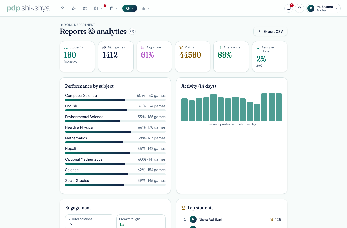
Task: Open the Students stat card
Action: tap(77, 57)
